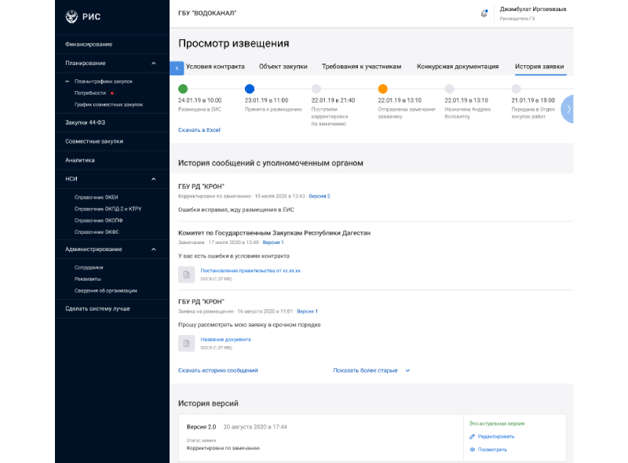
Task: Advance the timeline with the right arrow circle
Action: pos(567,109)
